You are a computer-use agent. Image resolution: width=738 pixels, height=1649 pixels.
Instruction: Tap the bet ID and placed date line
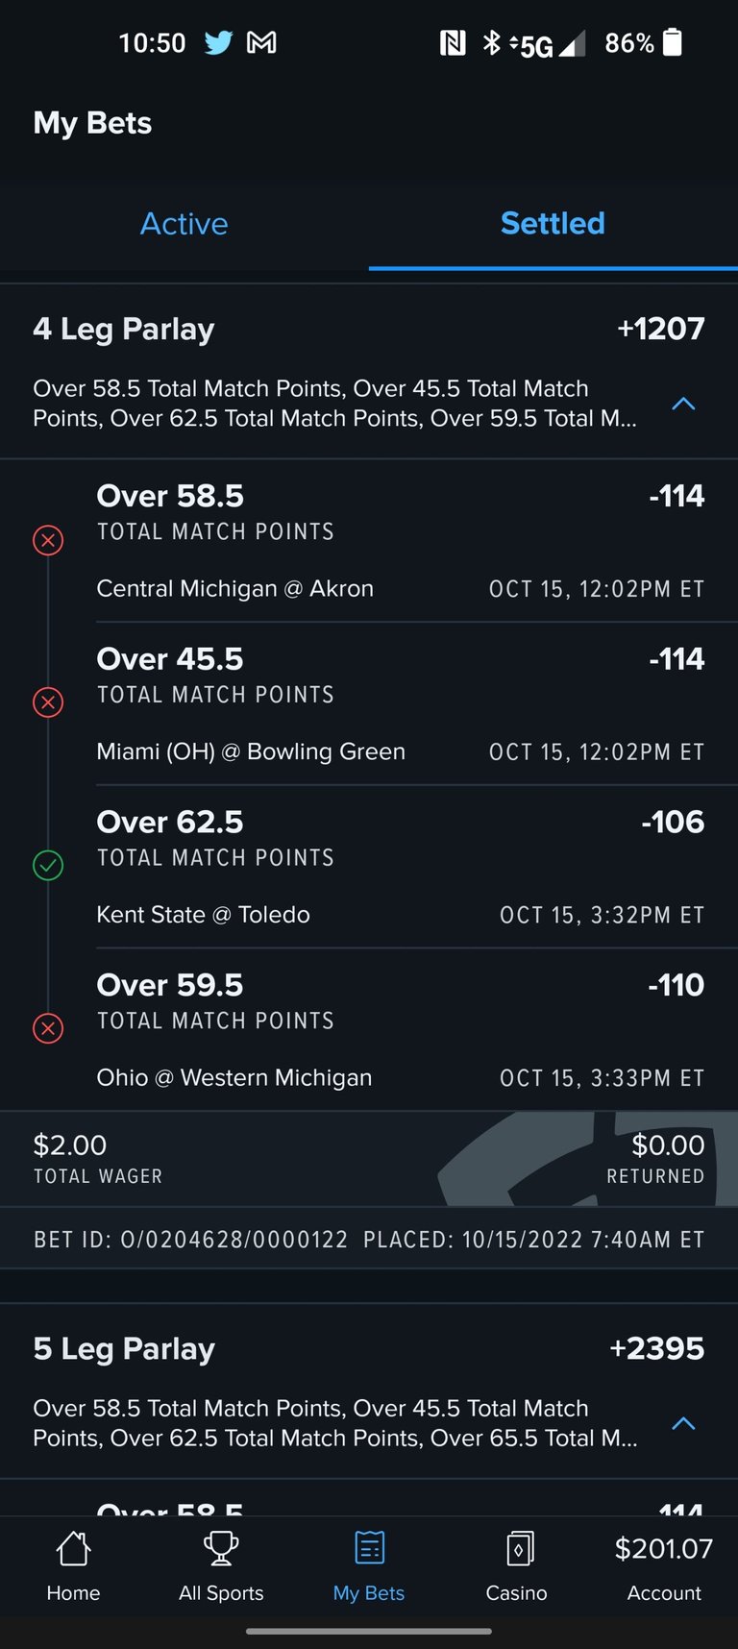[369, 1240]
